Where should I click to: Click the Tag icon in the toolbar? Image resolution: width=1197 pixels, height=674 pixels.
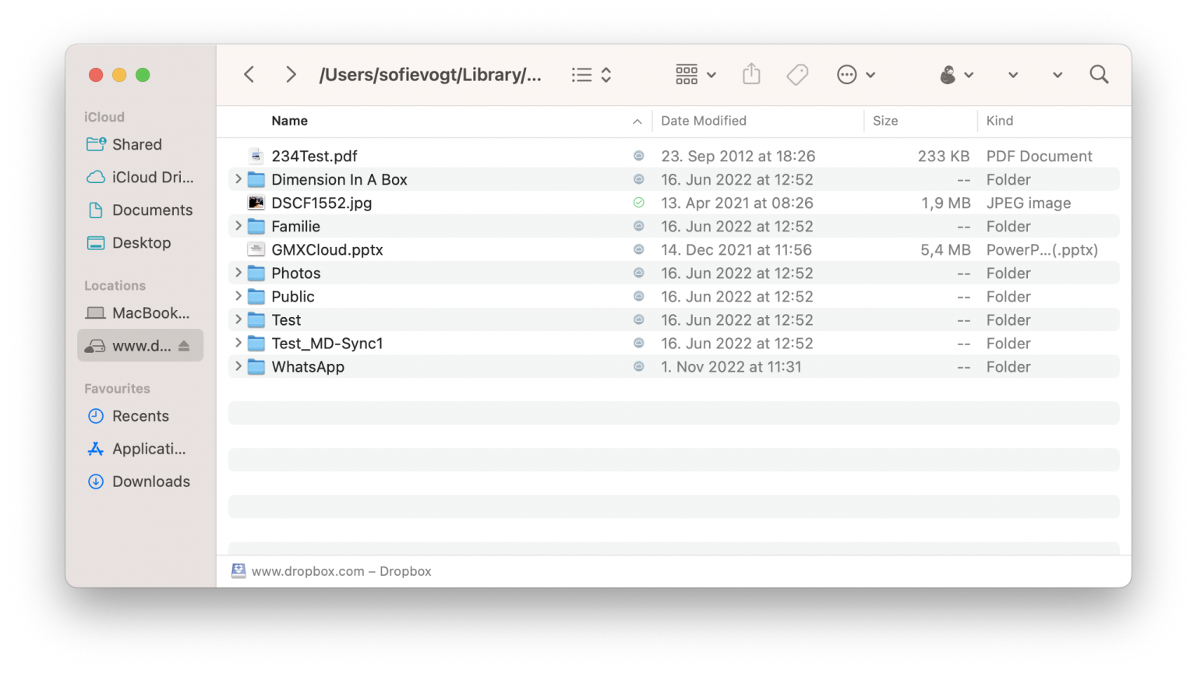[797, 74]
